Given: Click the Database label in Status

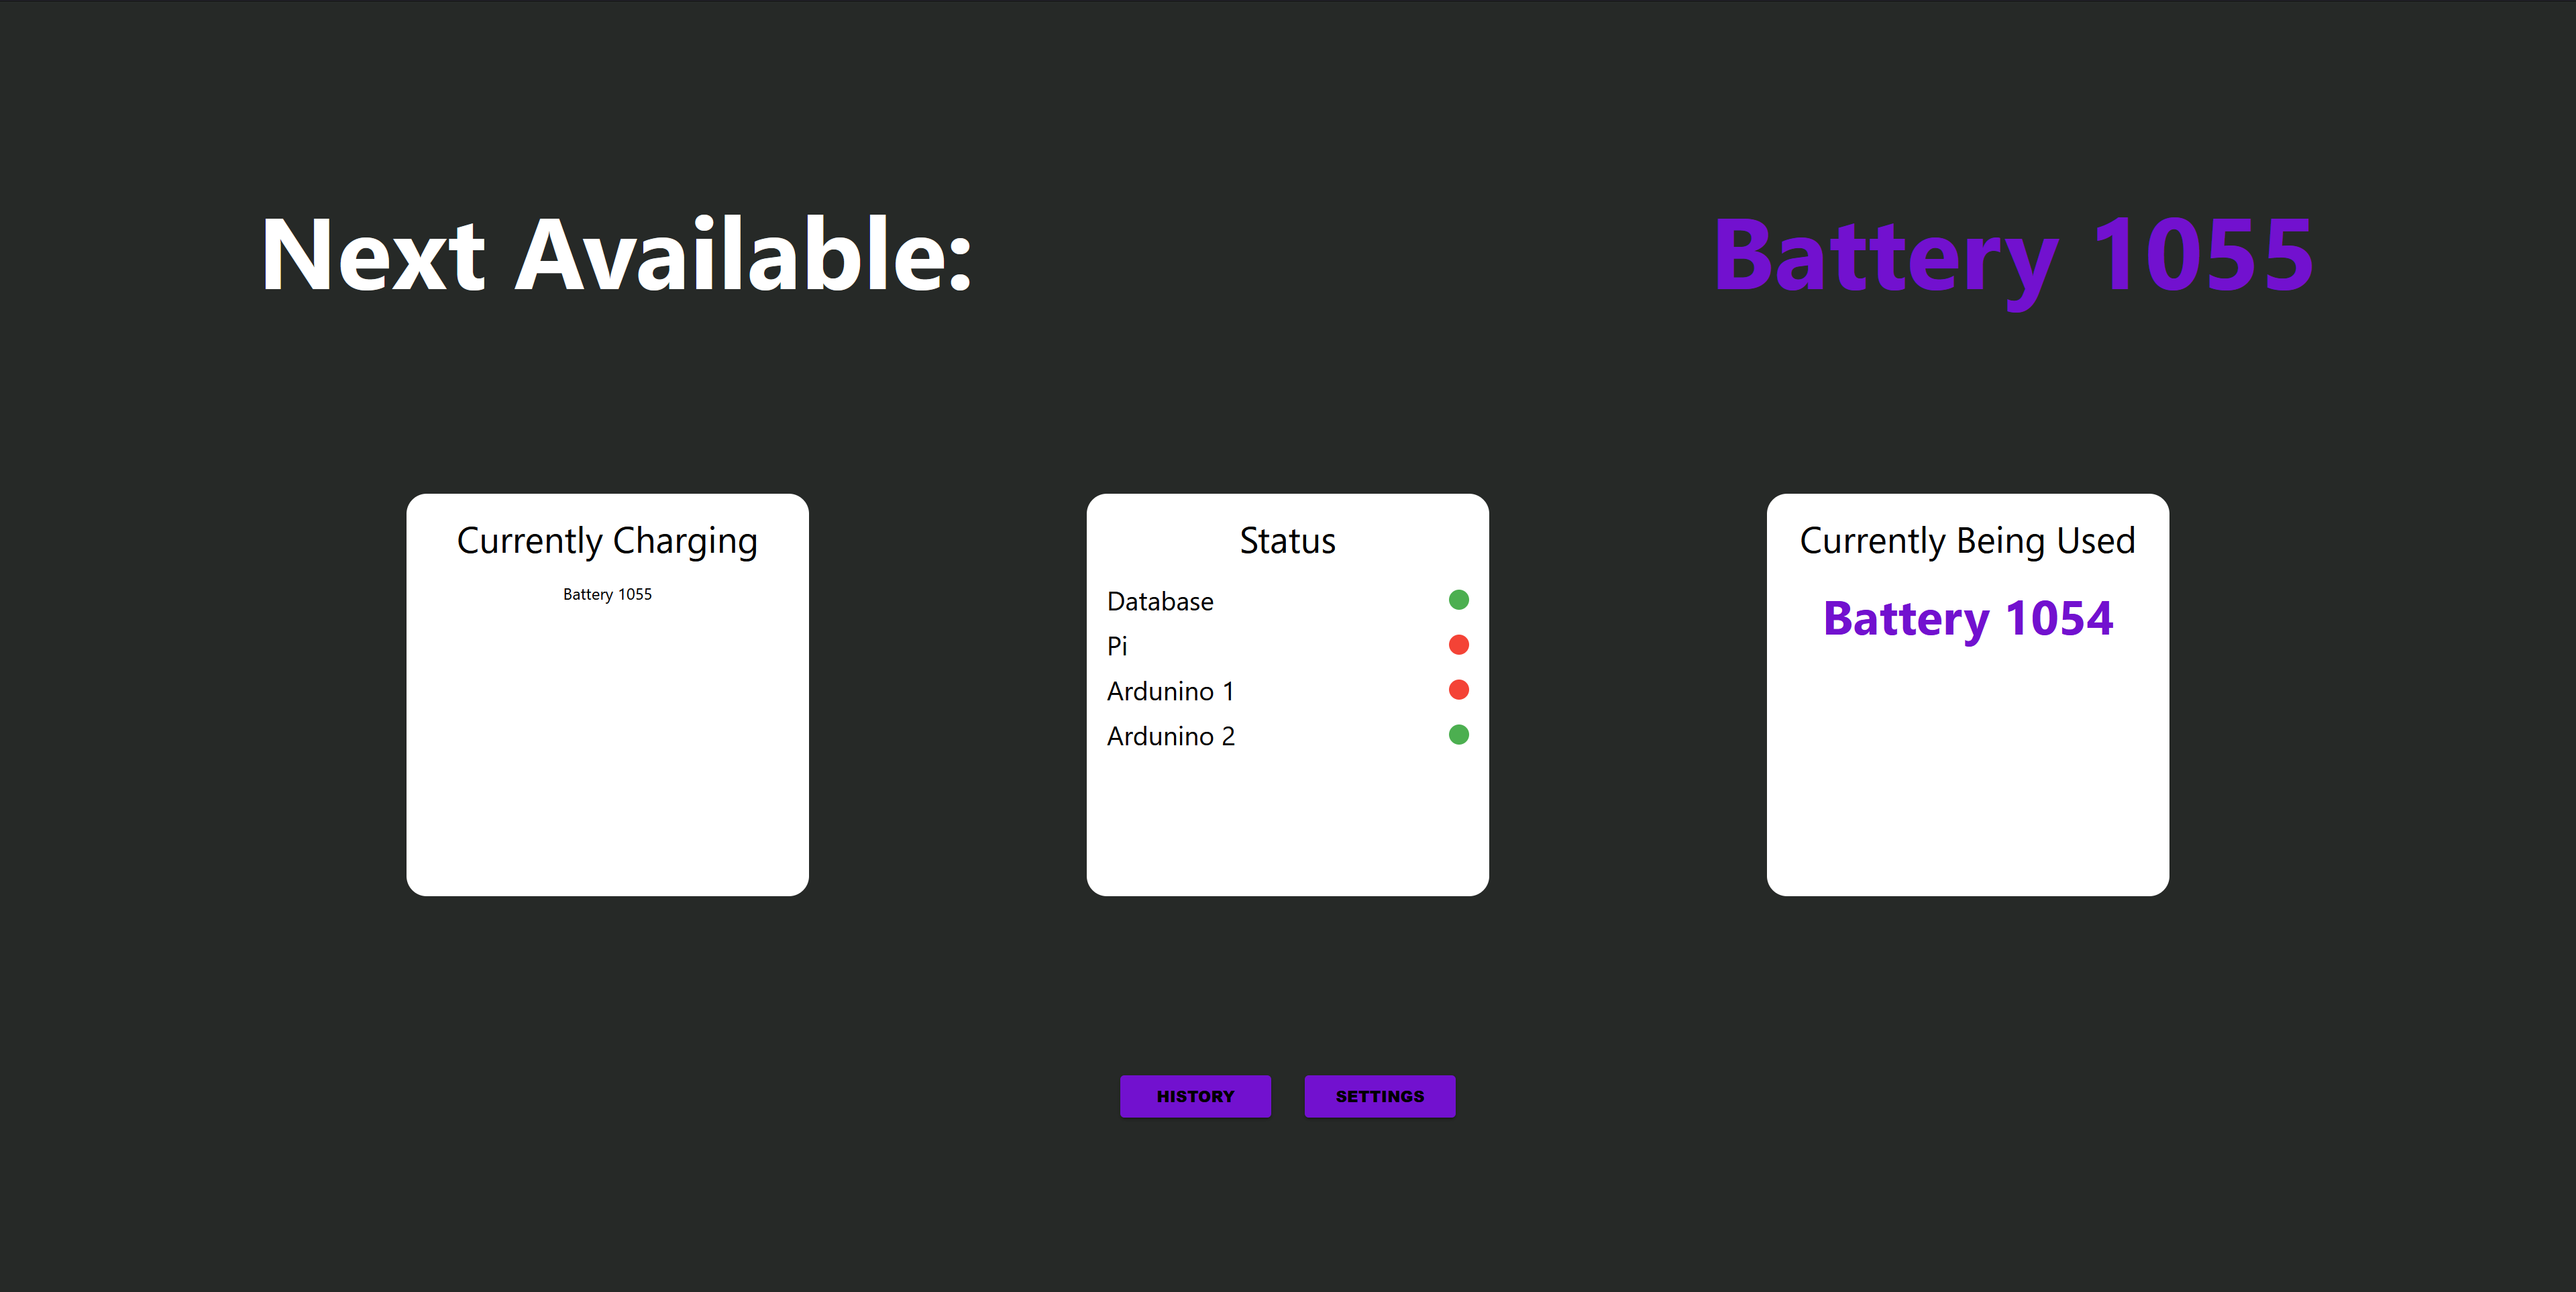Looking at the screenshot, I should pos(1160,601).
